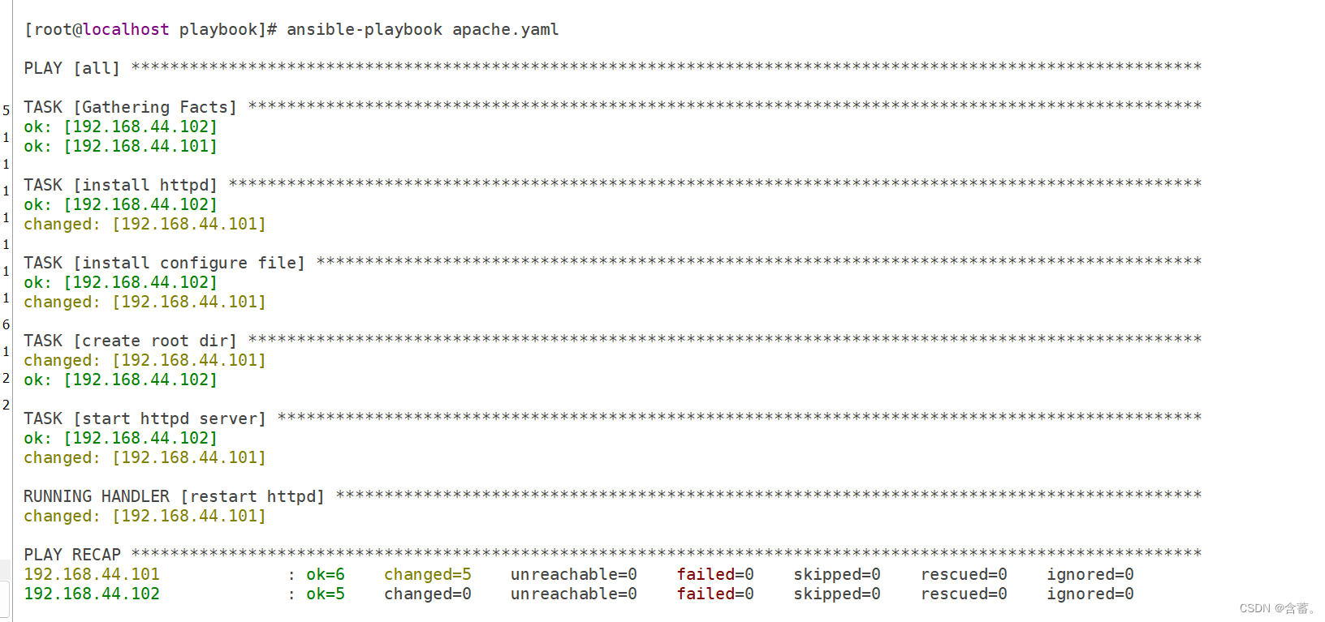Viewport: 1325px width, 622px height.
Task: Click ok 192.168.44.102 under install httpd
Action: point(120,204)
